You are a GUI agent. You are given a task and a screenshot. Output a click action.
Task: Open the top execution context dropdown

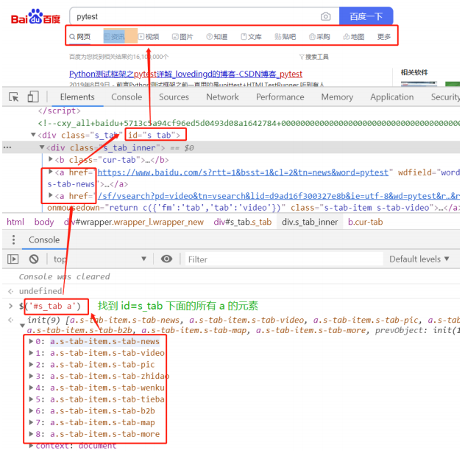coord(100,259)
